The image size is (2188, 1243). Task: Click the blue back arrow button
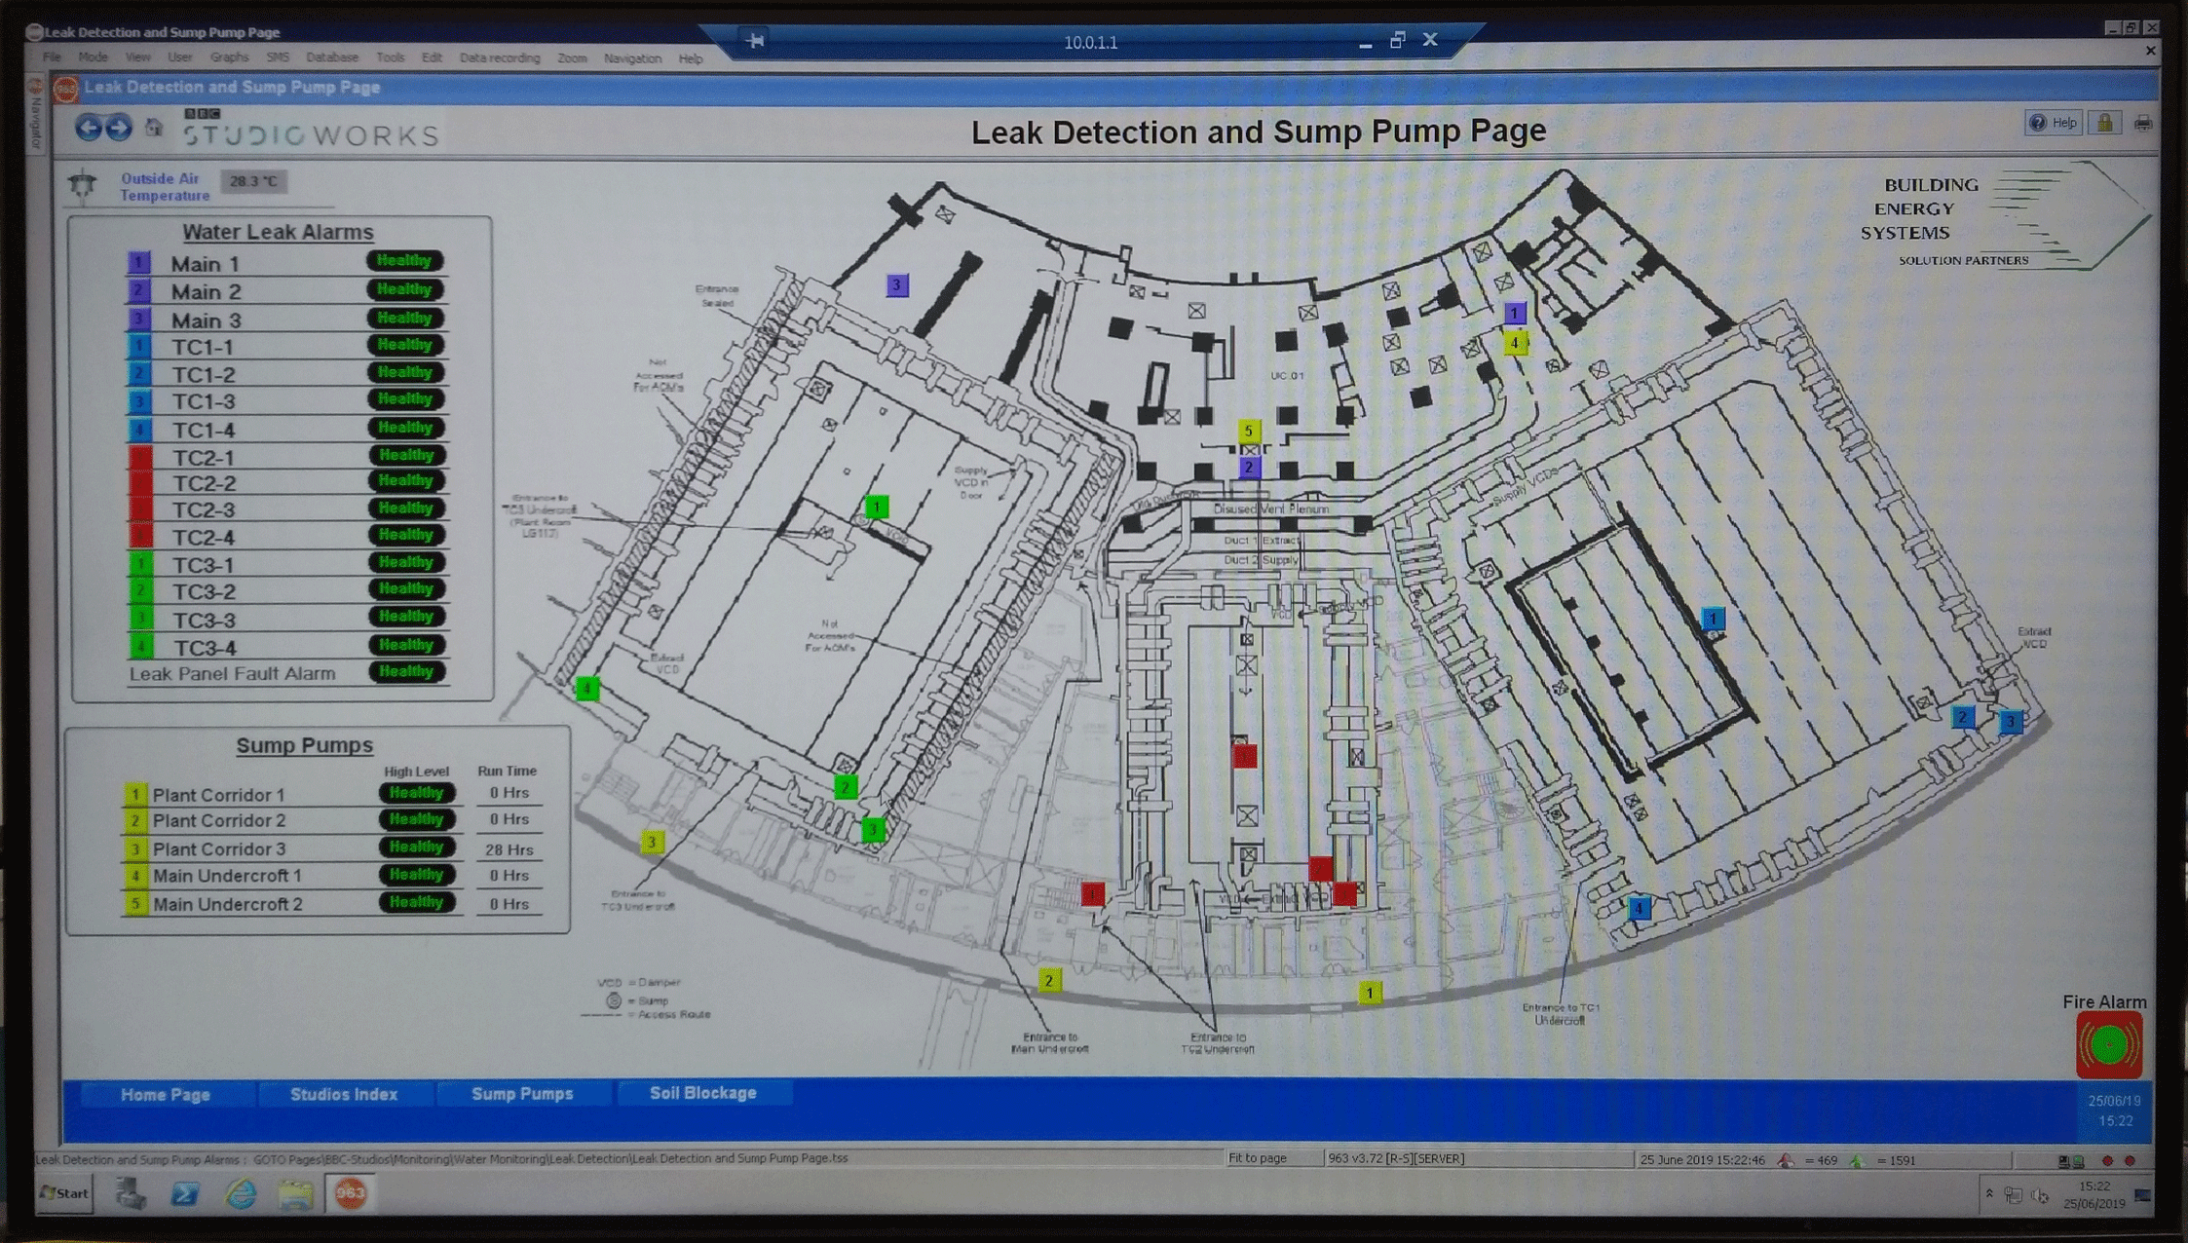coord(88,128)
